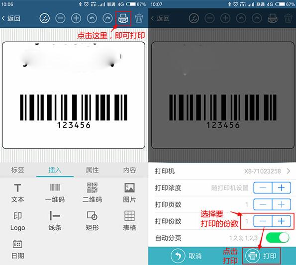The width and height of the screenshot is (296, 265).
Task: Click undo arrow in left editor toolbar
Action: pos(92,18)
